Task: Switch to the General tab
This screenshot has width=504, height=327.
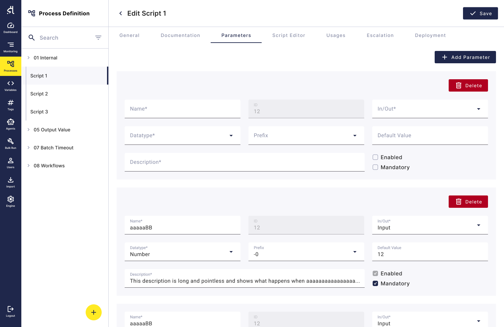Action: click(x=129, y=35)
